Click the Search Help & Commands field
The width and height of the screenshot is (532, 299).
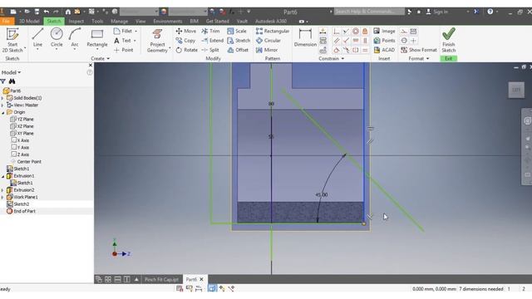pos(369,12)
